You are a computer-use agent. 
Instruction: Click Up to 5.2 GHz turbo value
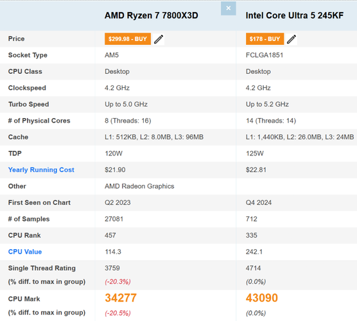[267, 104]
